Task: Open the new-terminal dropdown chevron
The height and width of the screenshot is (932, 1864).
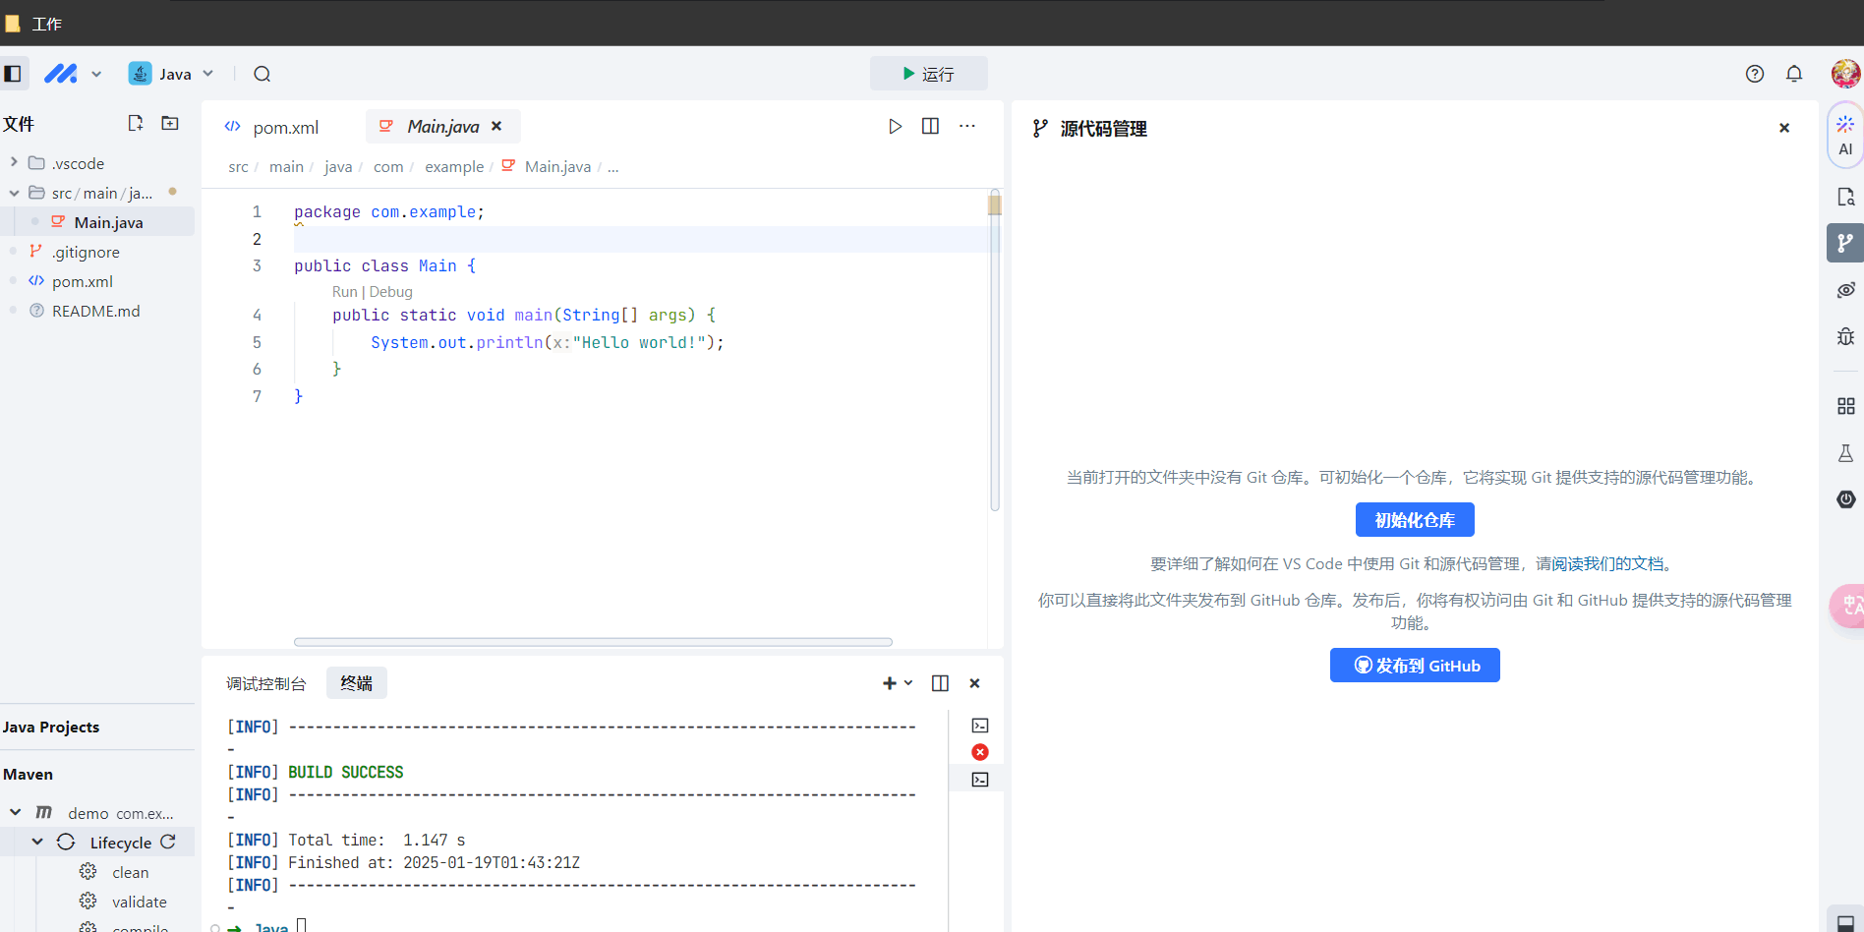Action: pos(908,683)
